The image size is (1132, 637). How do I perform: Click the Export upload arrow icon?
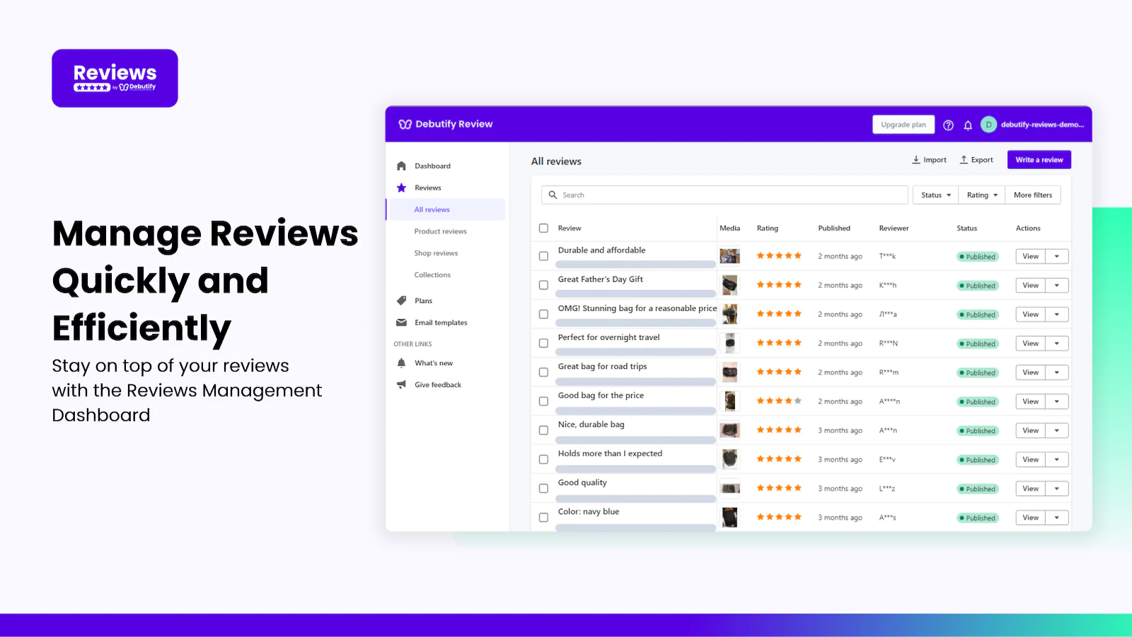964,160
